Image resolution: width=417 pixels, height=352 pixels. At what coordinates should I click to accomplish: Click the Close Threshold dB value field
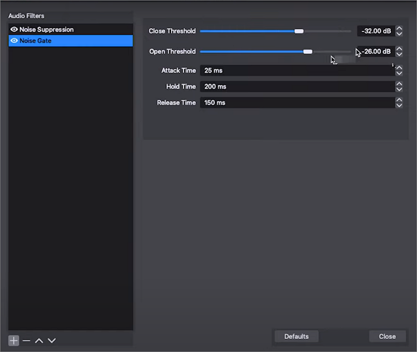(x=375, y=31)
